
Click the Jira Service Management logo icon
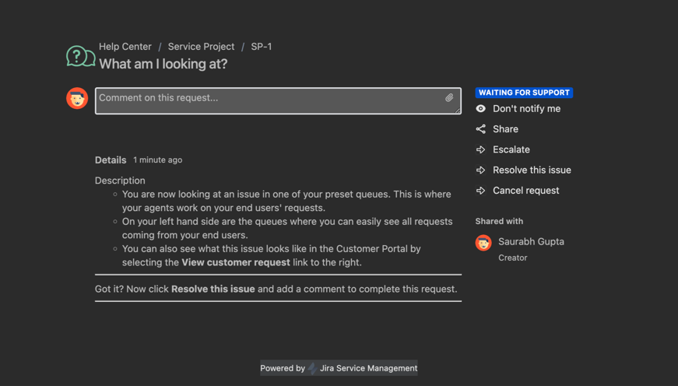tap(312, 368)
